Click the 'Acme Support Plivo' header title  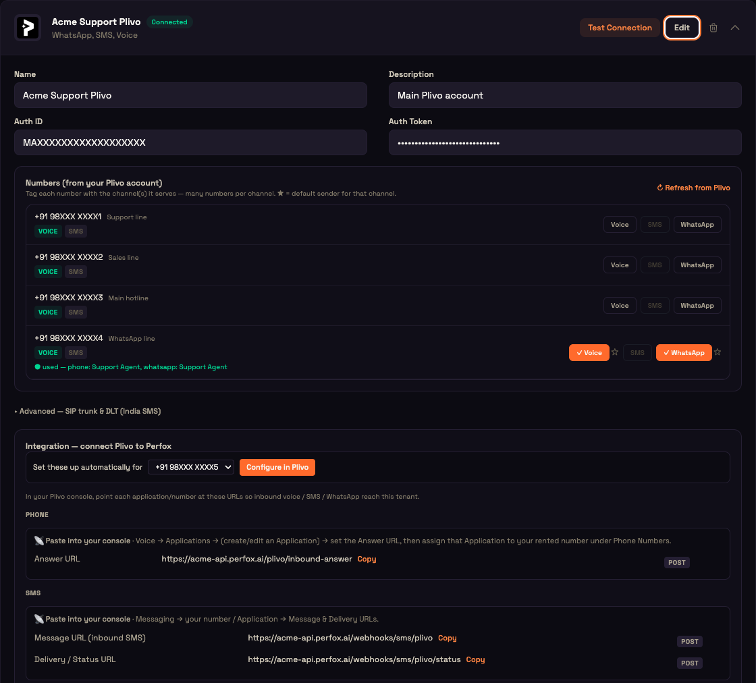(96, 22)
